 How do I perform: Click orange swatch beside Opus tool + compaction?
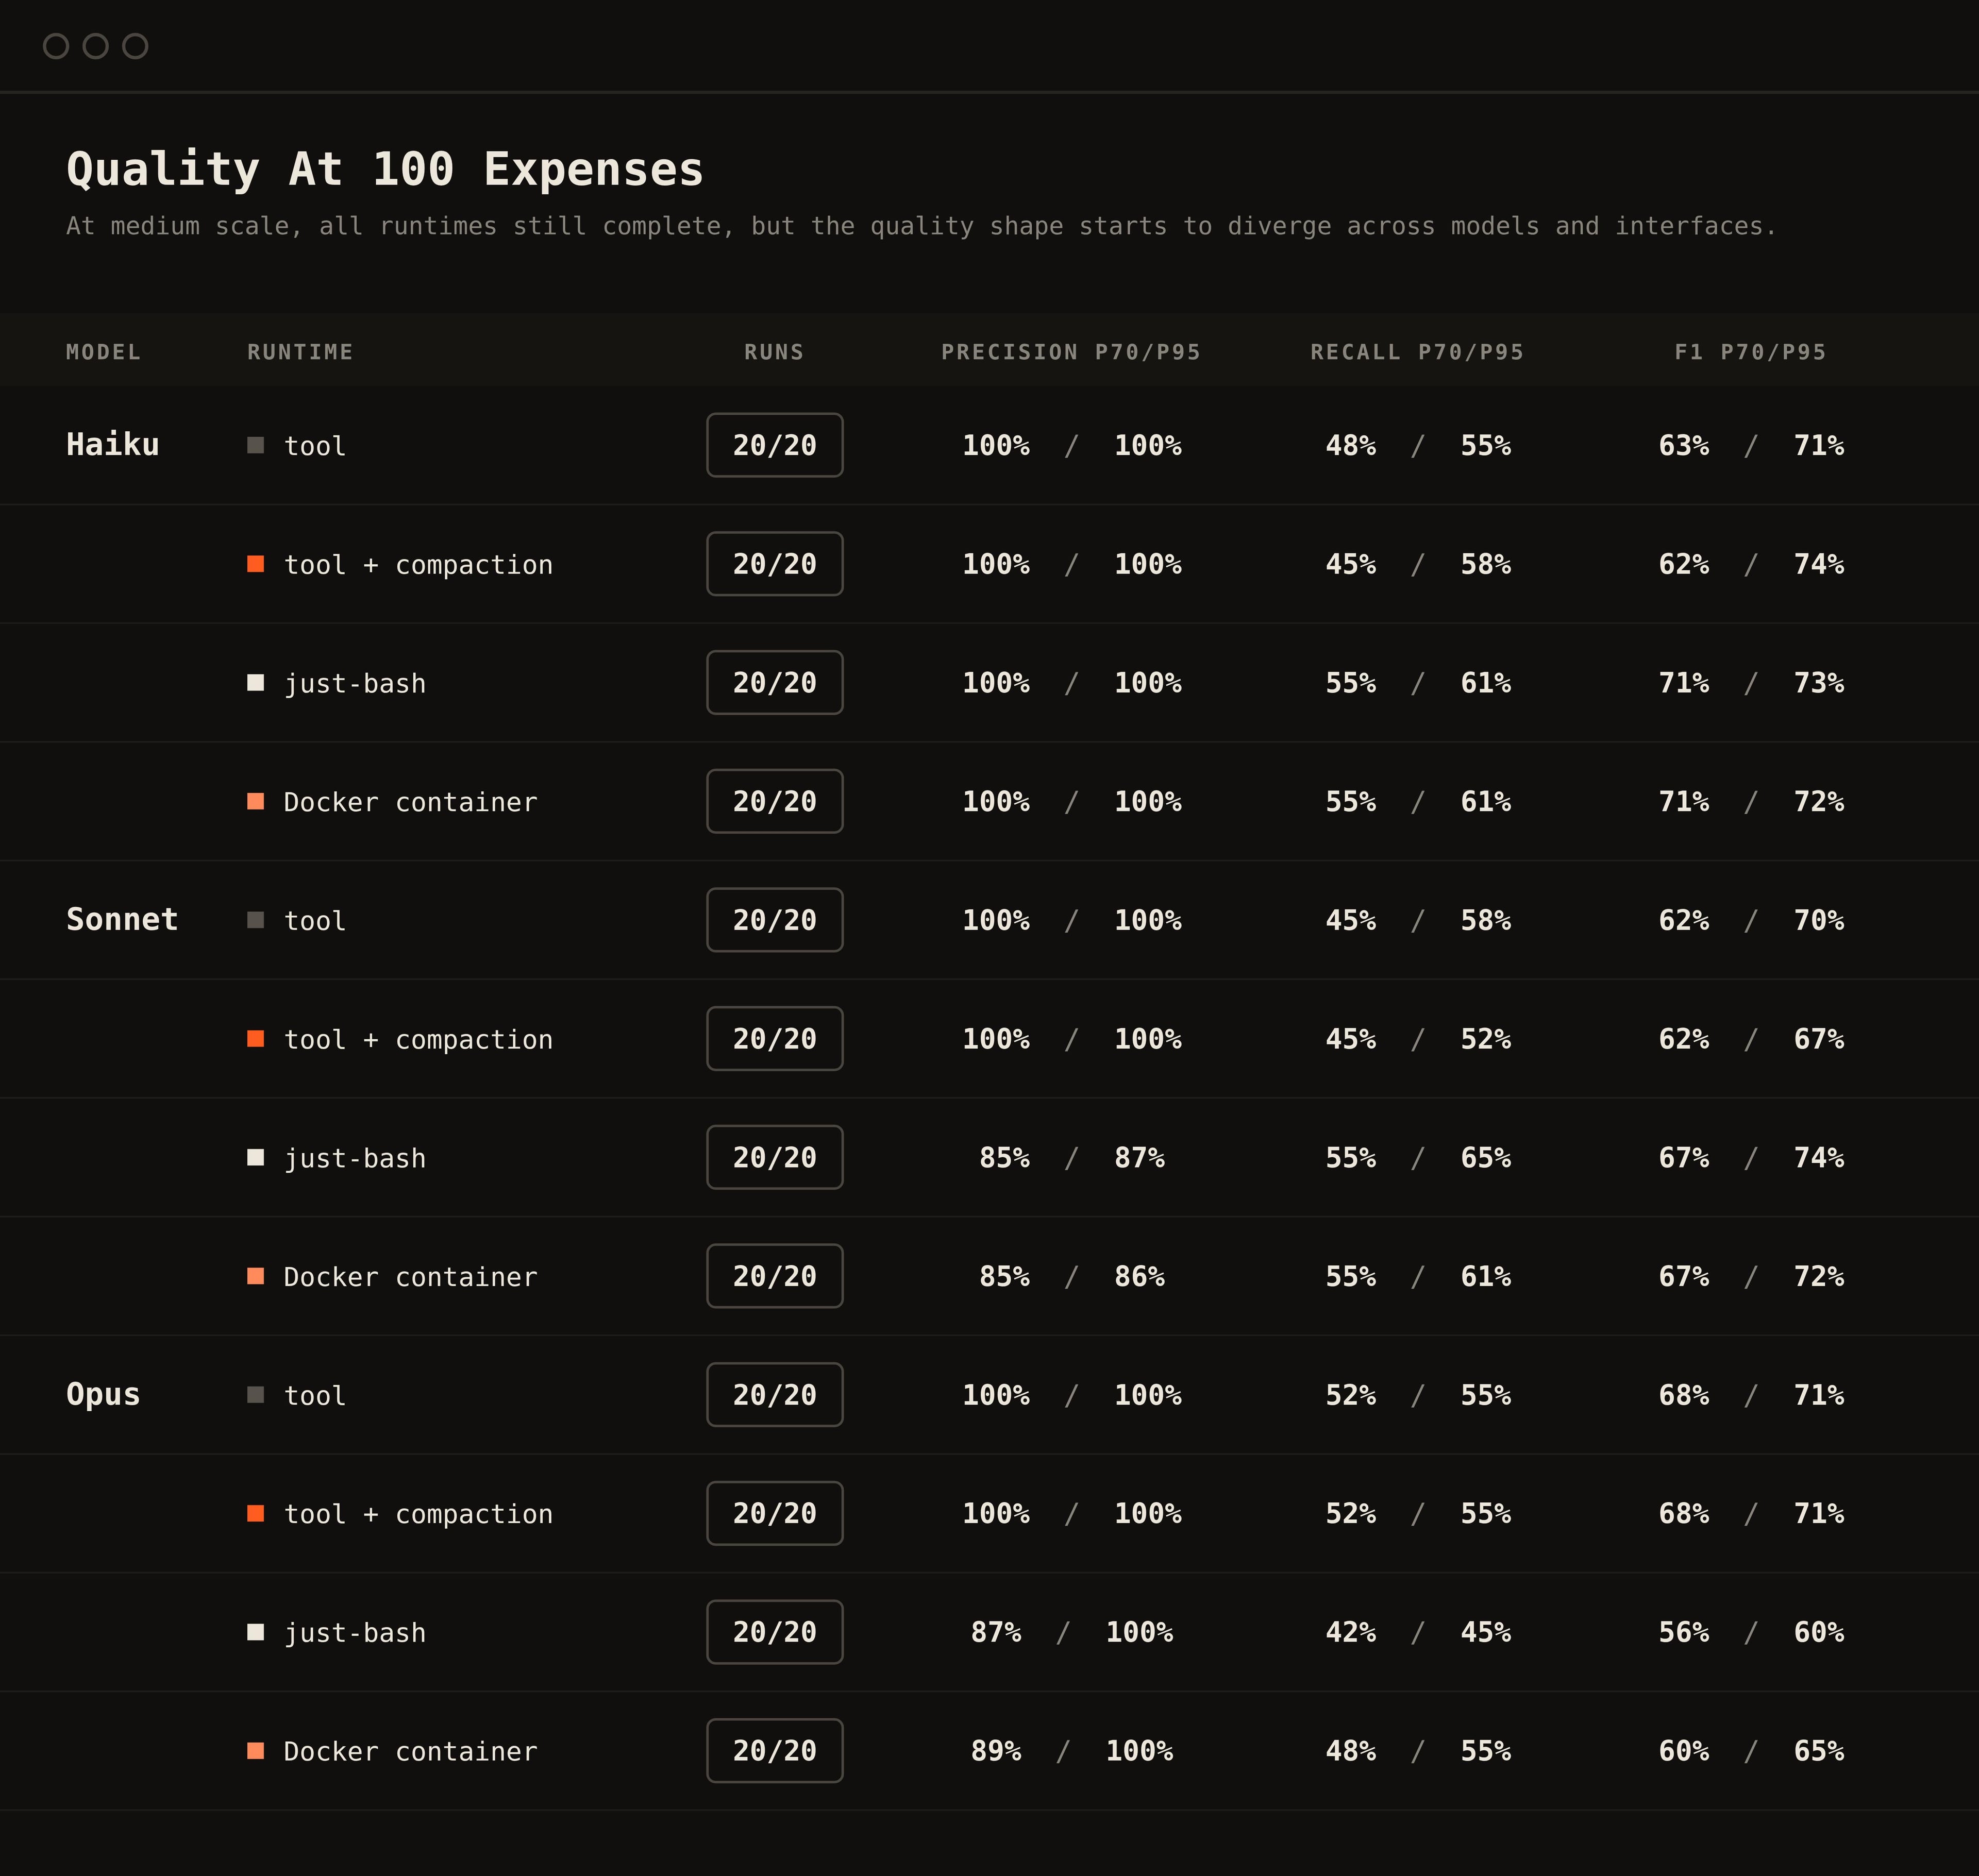pos(256,1513)
